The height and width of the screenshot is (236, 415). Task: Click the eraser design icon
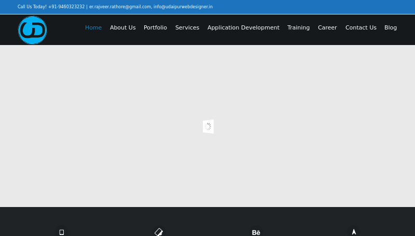click(159, 232)
